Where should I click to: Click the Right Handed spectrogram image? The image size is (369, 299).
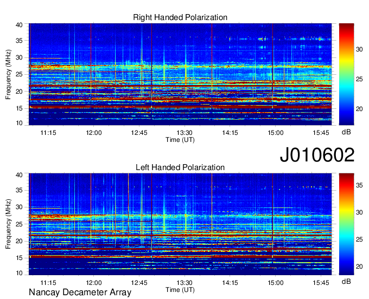(x=180, y=74)
